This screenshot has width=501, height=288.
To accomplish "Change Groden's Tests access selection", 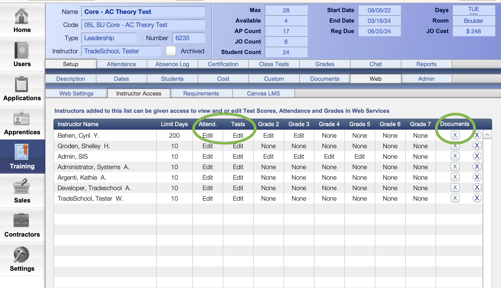I will pos(238,146).
